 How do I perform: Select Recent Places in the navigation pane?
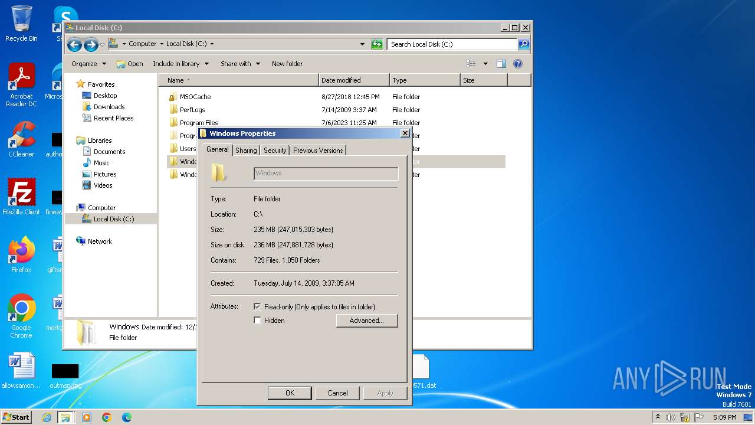pyautogui.click(x=113, y=118)
